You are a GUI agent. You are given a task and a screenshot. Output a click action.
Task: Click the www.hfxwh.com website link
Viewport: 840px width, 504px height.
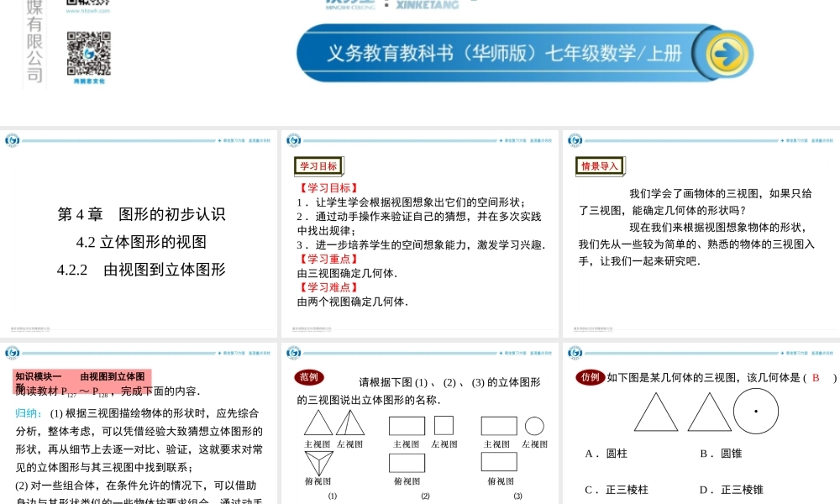click(87, 10)
